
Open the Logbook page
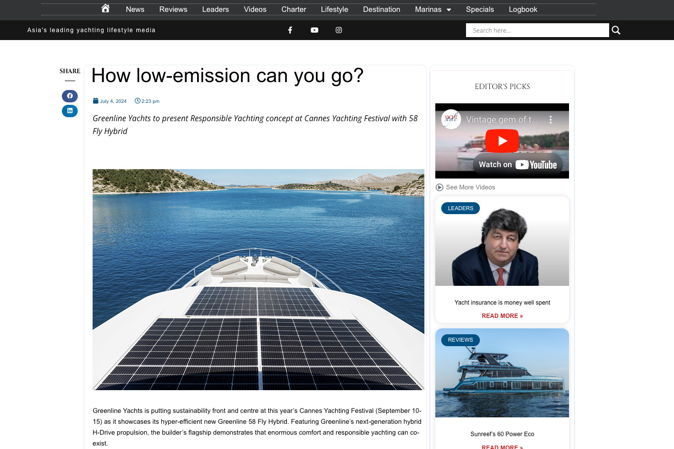pyautogui.click(x=523, y=9)
